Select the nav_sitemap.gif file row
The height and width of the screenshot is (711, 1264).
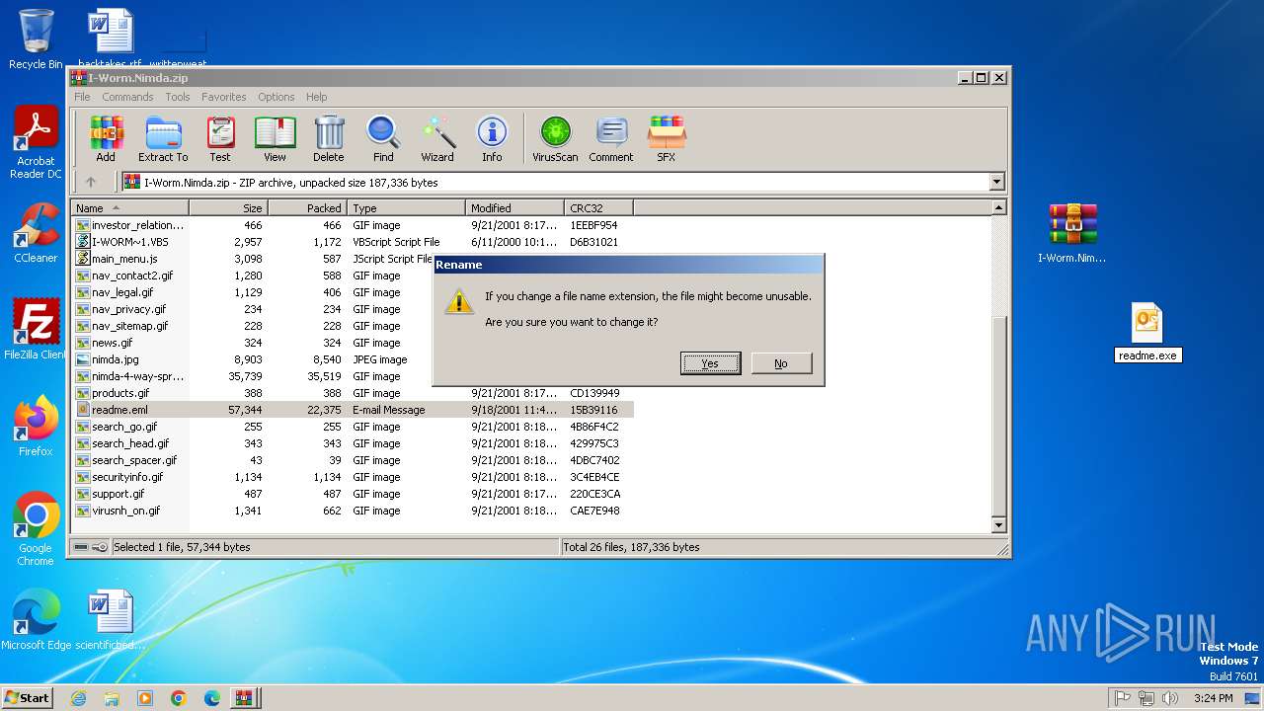tap(353, 326)
